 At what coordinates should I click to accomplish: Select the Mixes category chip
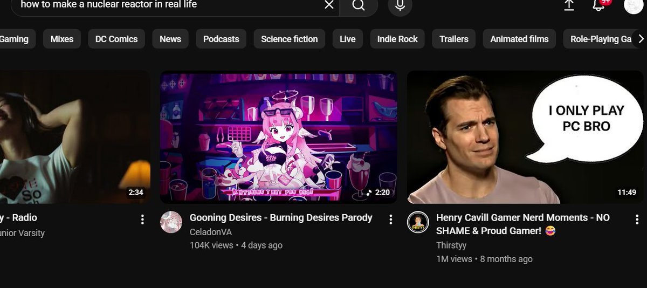[x=62, y=39]
